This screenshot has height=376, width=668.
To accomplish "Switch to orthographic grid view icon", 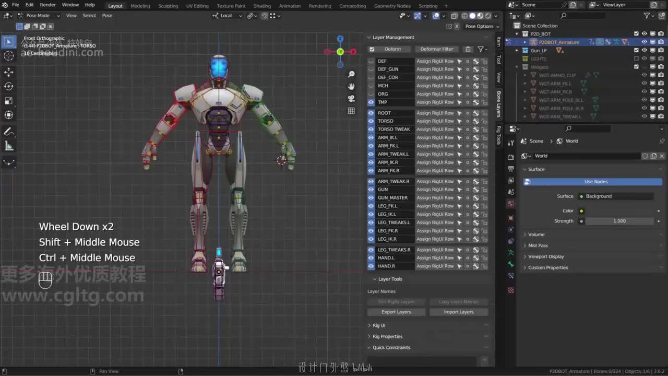I will tap(351, 111).
